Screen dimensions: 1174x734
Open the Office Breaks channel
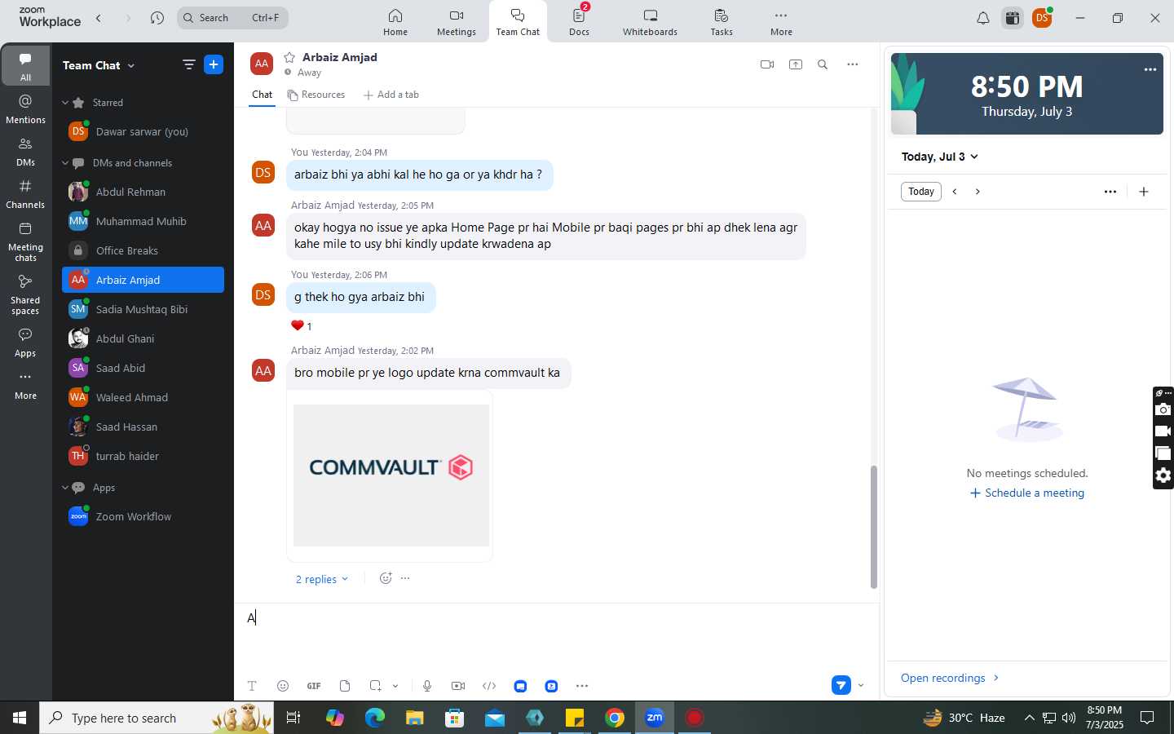click(143, 250)
